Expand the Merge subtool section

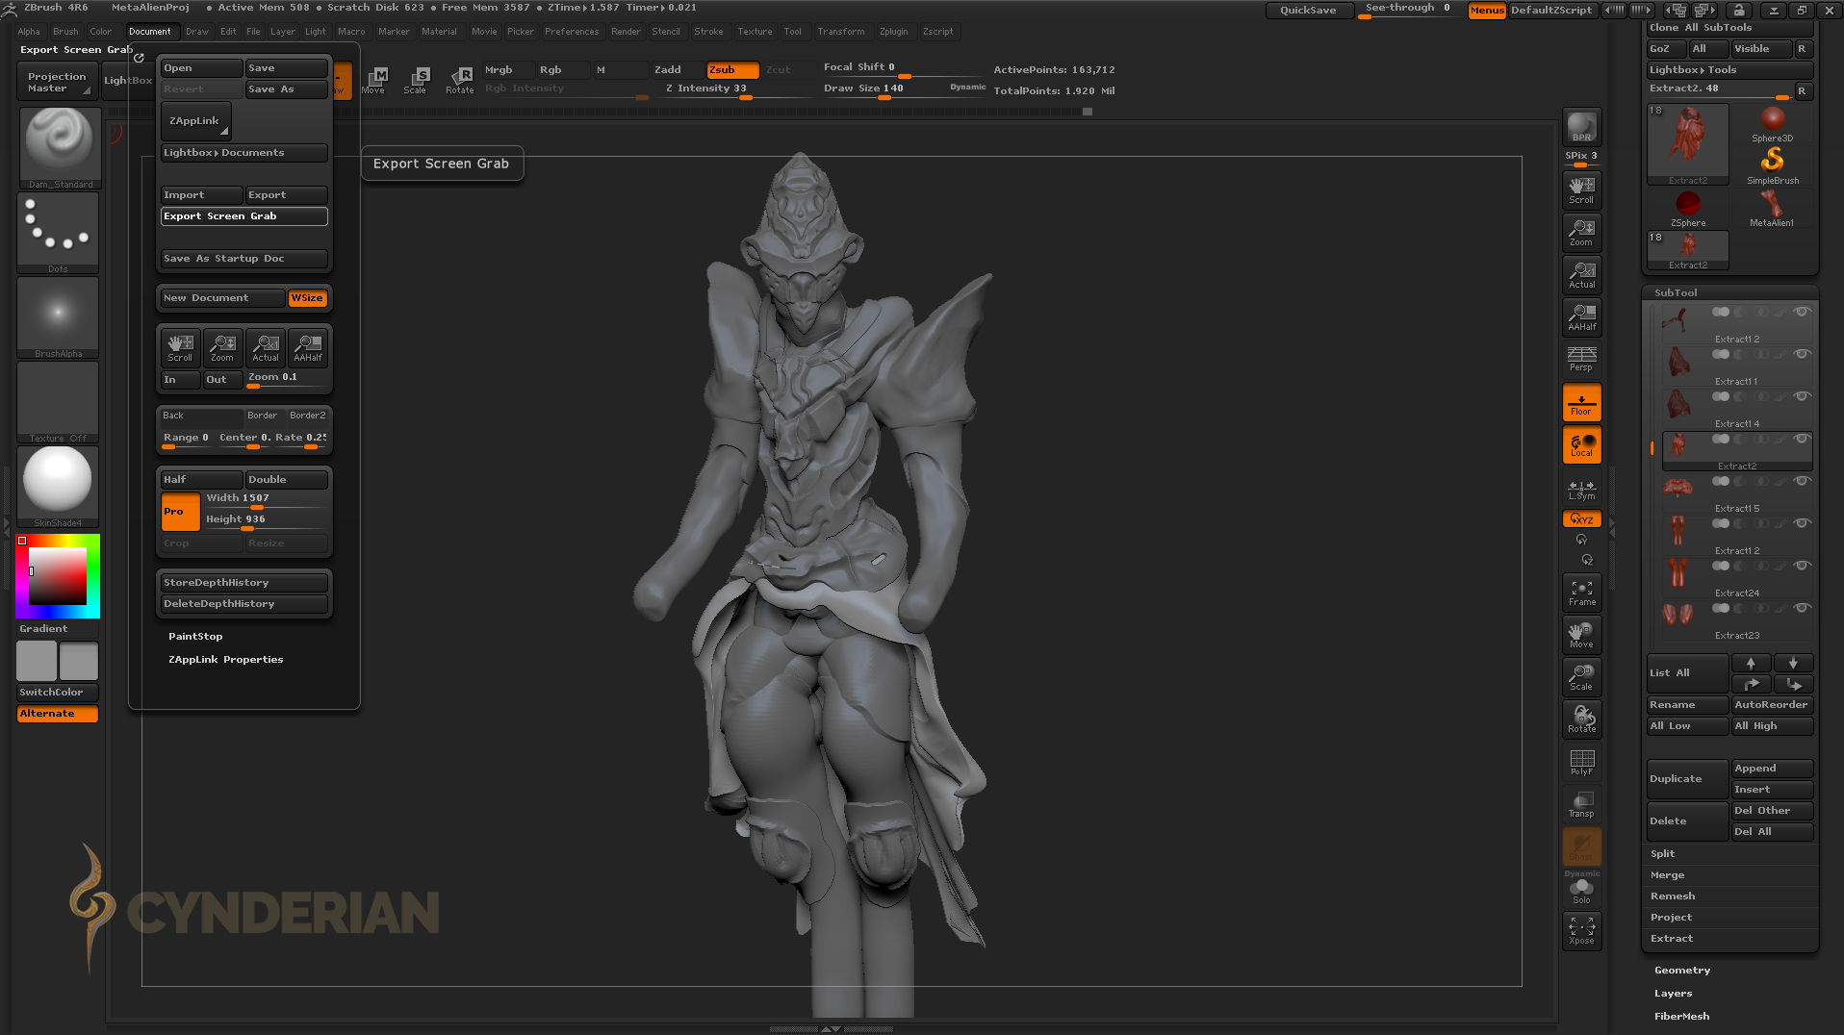(1667, 875)
